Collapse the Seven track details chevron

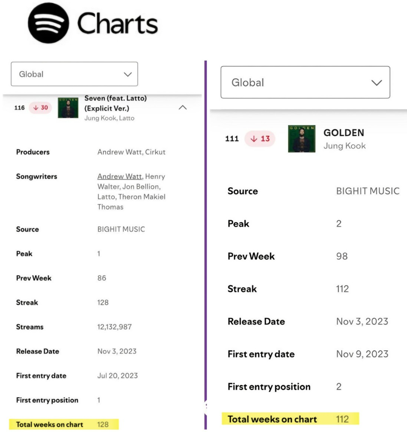183,108
